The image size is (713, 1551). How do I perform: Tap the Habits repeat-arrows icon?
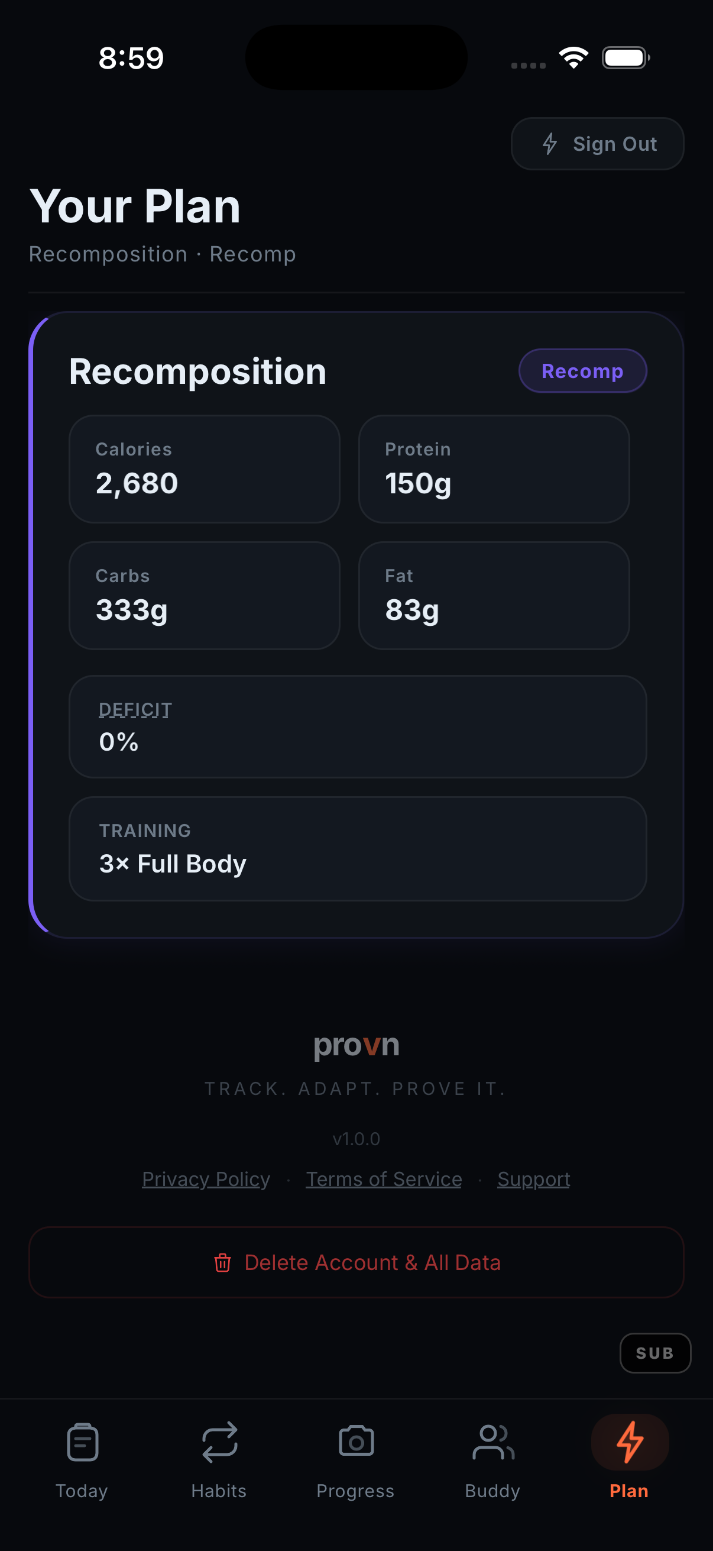point(219,1442)
